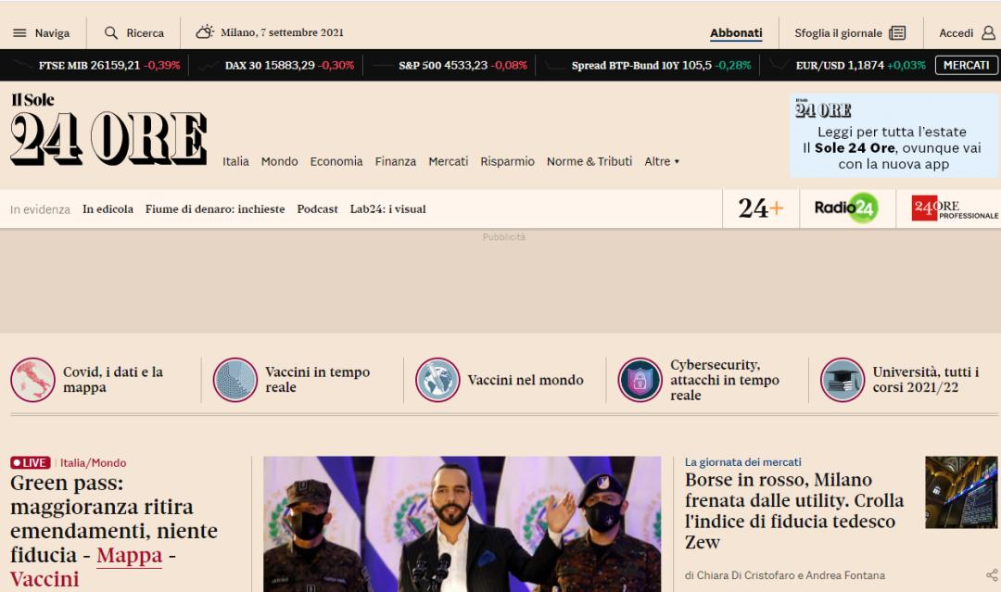The height and width of the screenshot is (592, 1001).
Task: Open the Radio24 logo
Action: click(846, 208)
